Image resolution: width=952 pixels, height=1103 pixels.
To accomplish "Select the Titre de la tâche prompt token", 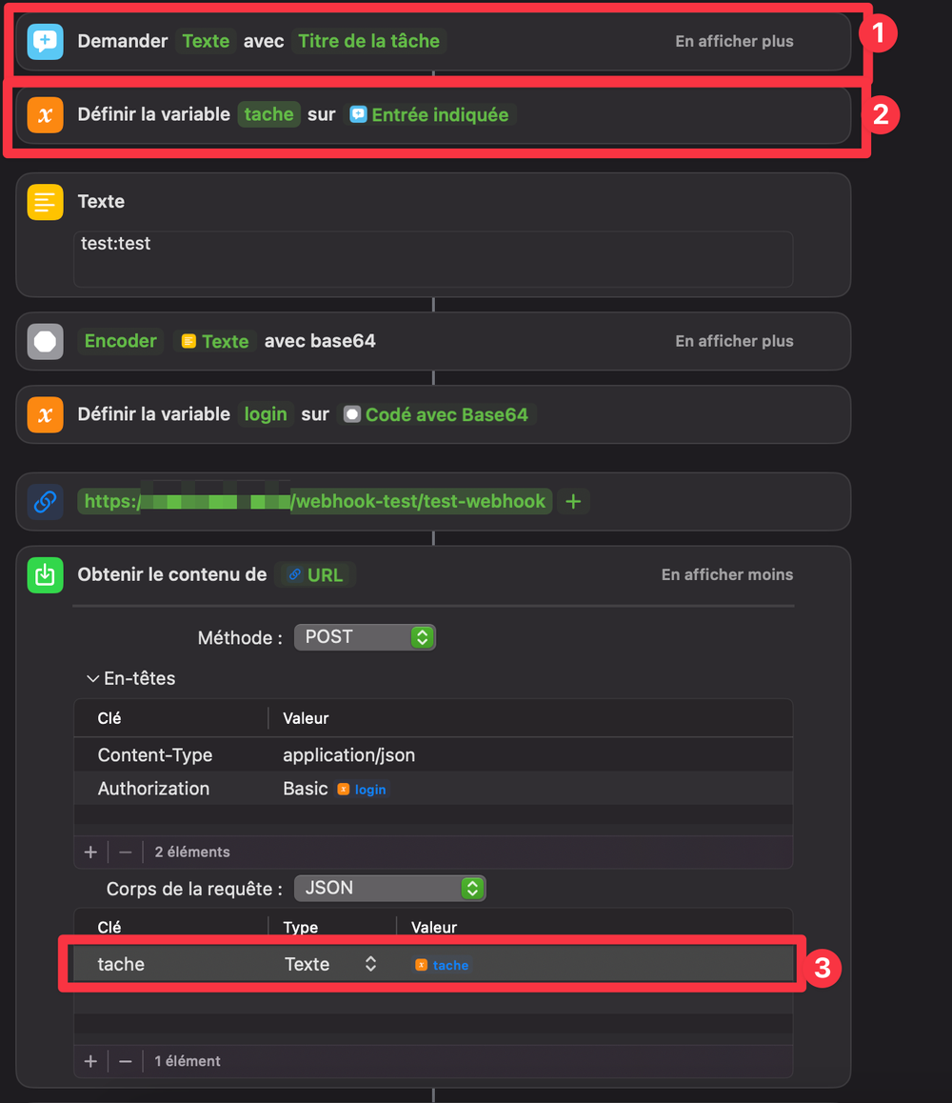I will pyautogui.click(x=368, y=42).
